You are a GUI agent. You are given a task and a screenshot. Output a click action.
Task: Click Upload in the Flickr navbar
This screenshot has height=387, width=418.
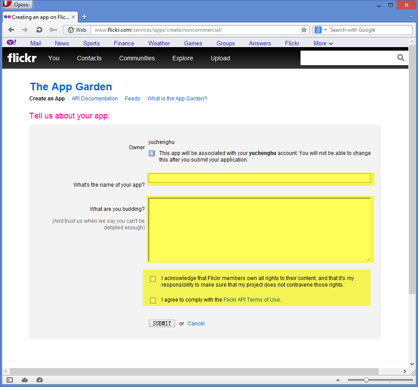220,58
